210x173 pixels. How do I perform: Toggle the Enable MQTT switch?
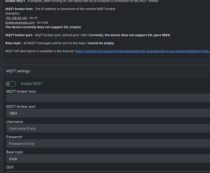pyautogui.click(x=11, y=84)
